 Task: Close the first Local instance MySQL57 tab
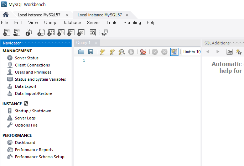(67, 15)
